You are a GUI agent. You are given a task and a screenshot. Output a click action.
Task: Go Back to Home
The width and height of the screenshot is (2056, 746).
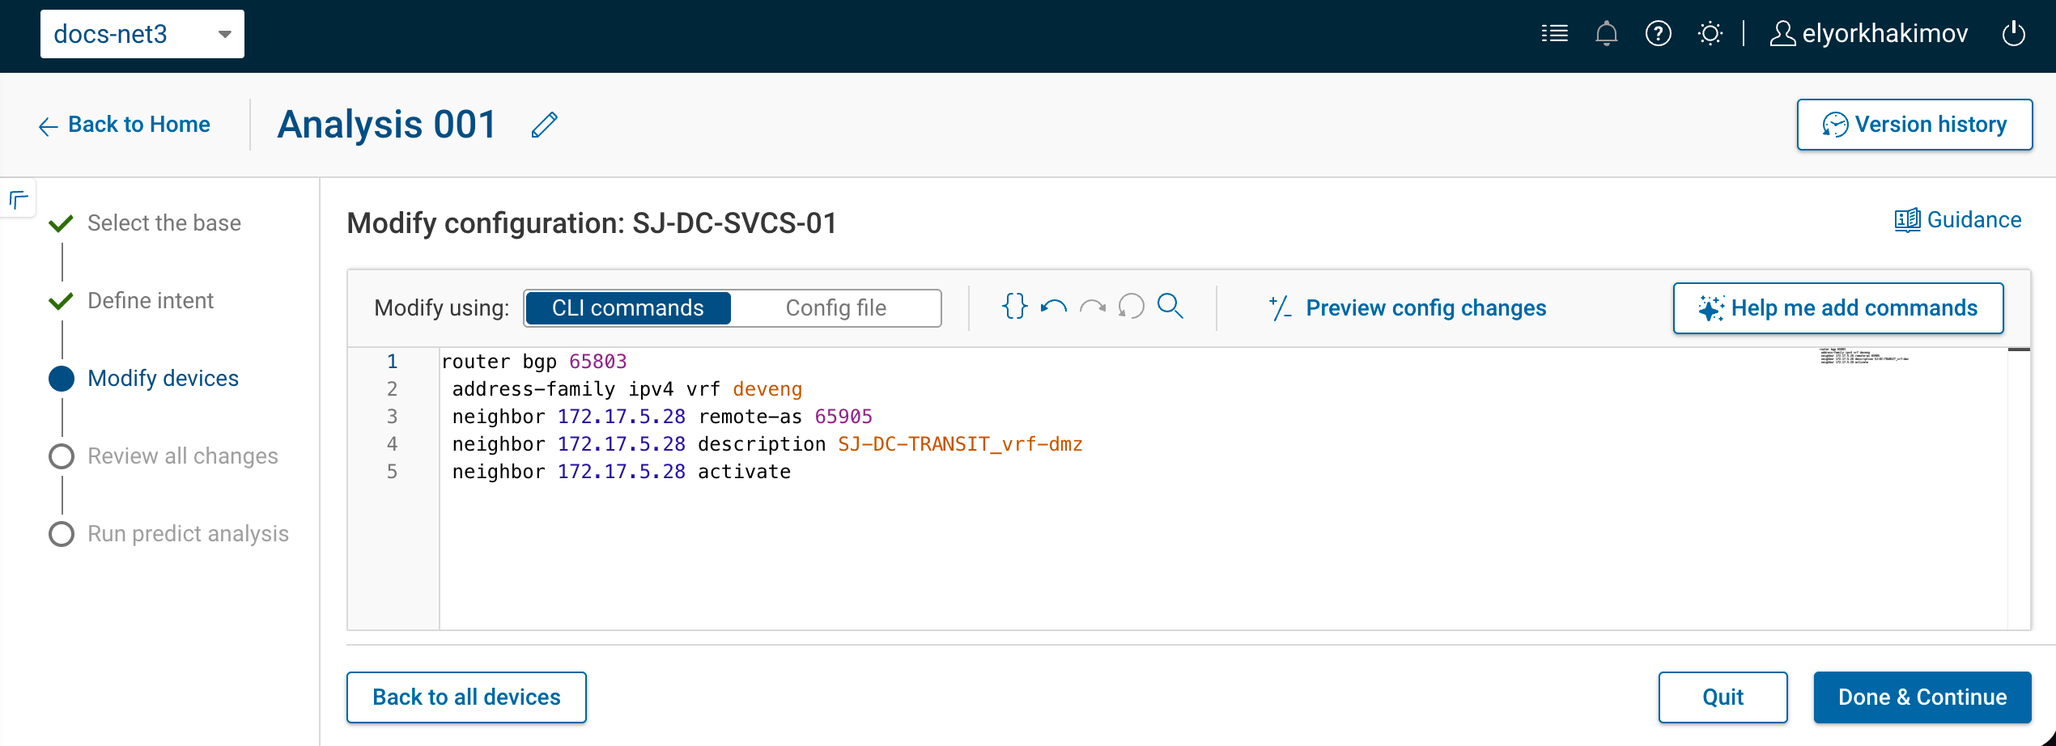pyautogui.click(x=125, y=125)
